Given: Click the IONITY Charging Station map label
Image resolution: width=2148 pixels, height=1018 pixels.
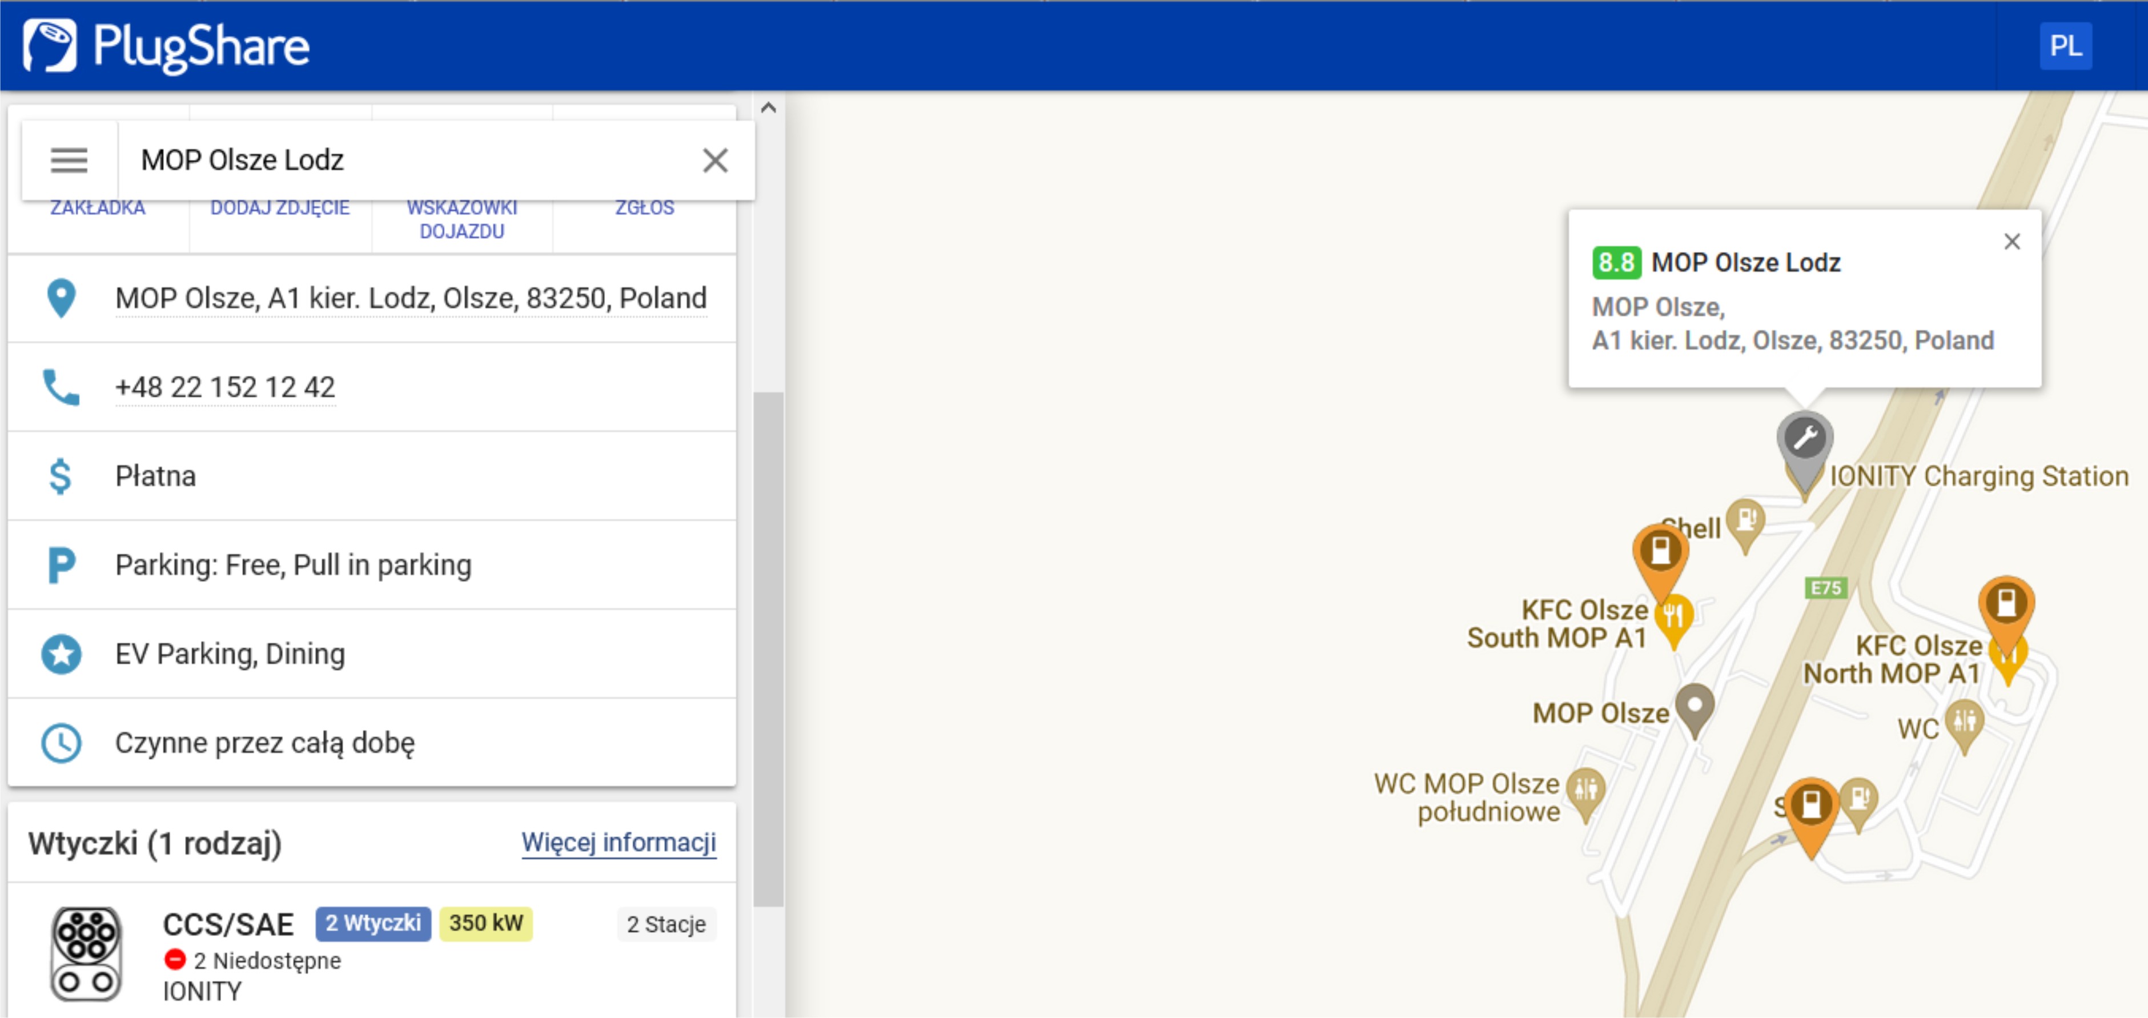Looking at the screenshot, I should [x=1979, y=476].
